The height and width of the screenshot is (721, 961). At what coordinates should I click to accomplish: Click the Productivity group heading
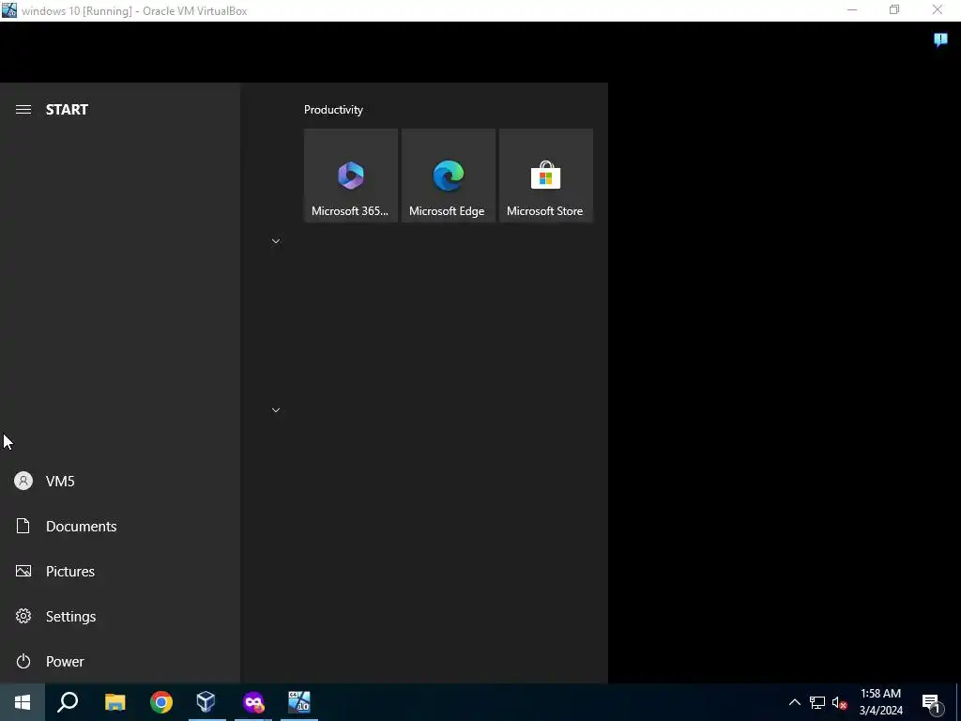tap(333, 110)
